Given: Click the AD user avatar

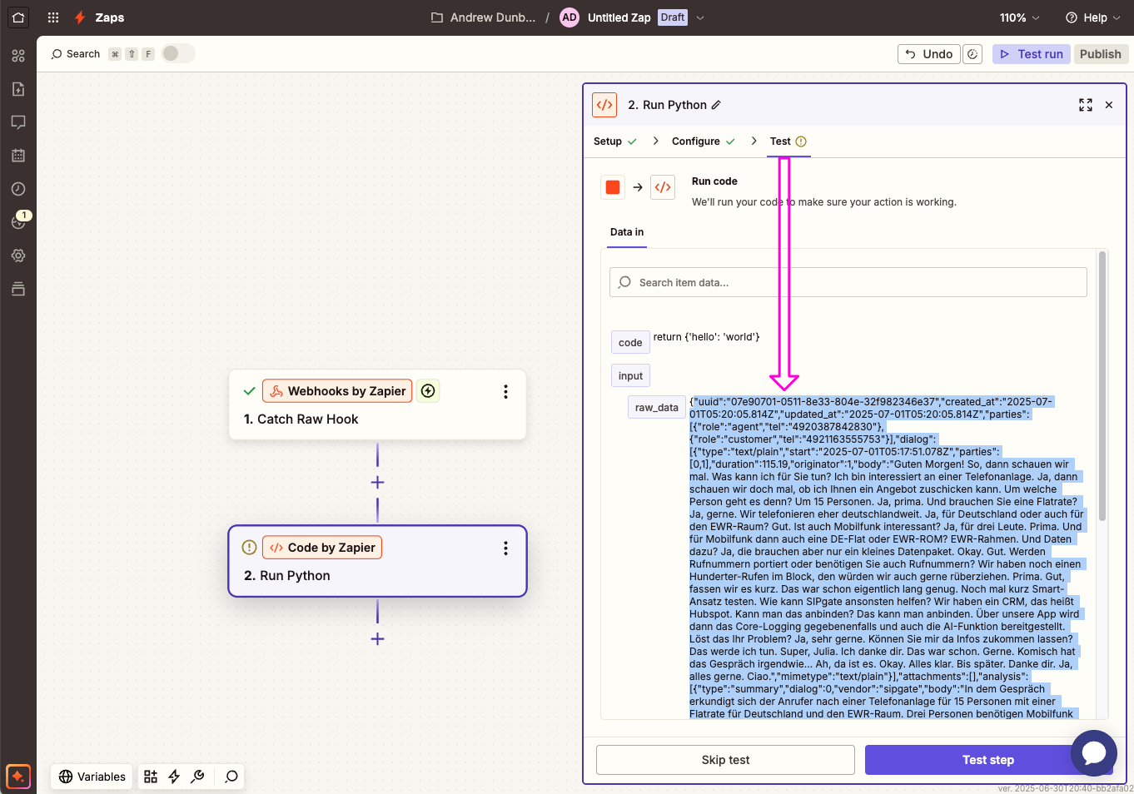Looking at the screenshot, I should 569,17.
